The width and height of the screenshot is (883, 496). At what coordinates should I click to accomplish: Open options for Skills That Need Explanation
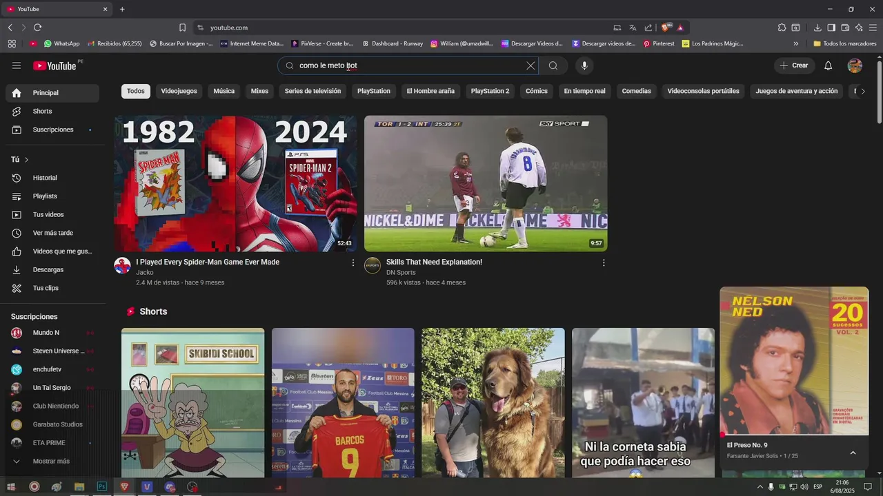tap(604, 262)
